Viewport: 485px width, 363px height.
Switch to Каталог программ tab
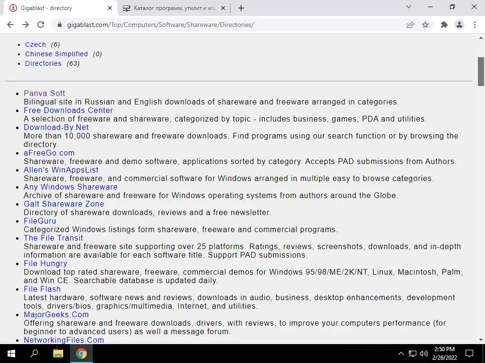tap(174, 9)
